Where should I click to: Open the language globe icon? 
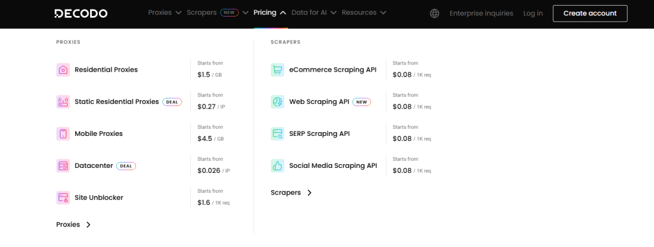(434, 13)
